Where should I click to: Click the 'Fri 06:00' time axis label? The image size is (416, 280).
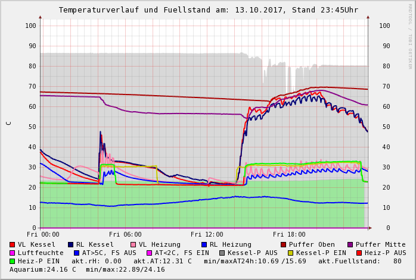tap(125, 234)
